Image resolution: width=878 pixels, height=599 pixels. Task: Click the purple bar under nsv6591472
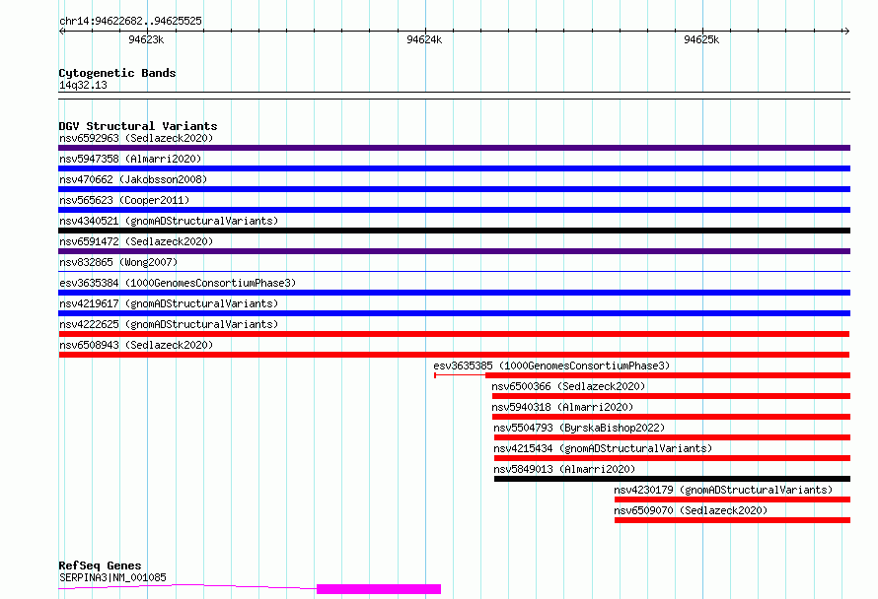click(454, 251)
